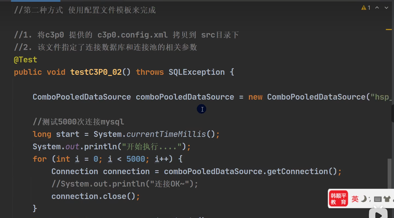Image resolution: width=394 pixels, height=218 pixels.
Task: Click the commented-out println '连接OK~' line
Action: [x=125, y=184]
